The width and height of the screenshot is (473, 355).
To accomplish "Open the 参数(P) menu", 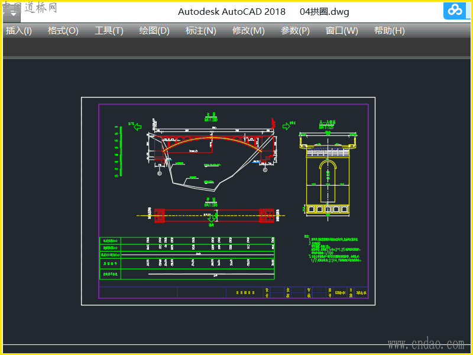I will tap(295, 31).
